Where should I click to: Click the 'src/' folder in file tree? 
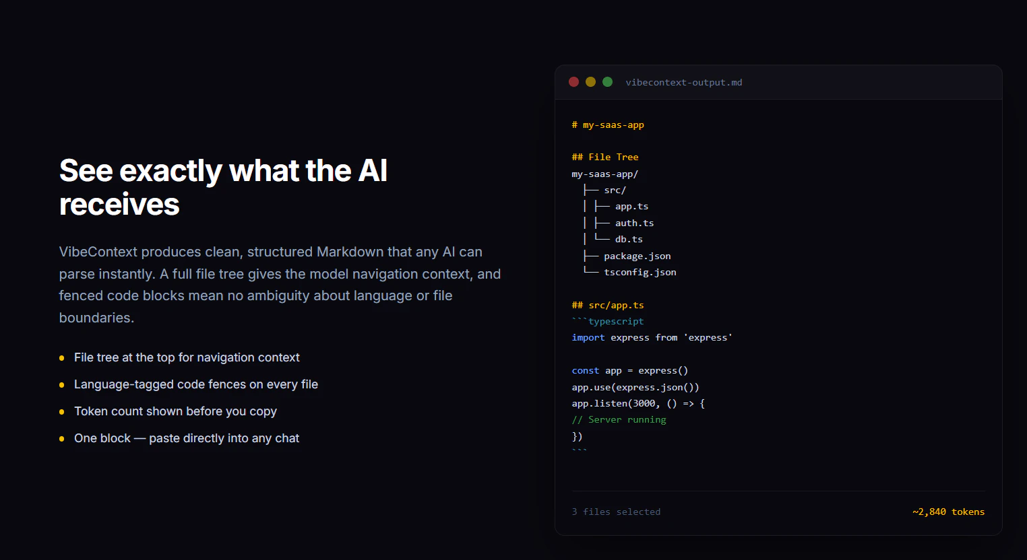615,190
